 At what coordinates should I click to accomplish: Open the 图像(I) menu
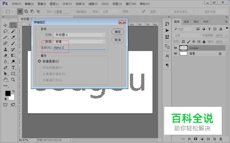42,4
